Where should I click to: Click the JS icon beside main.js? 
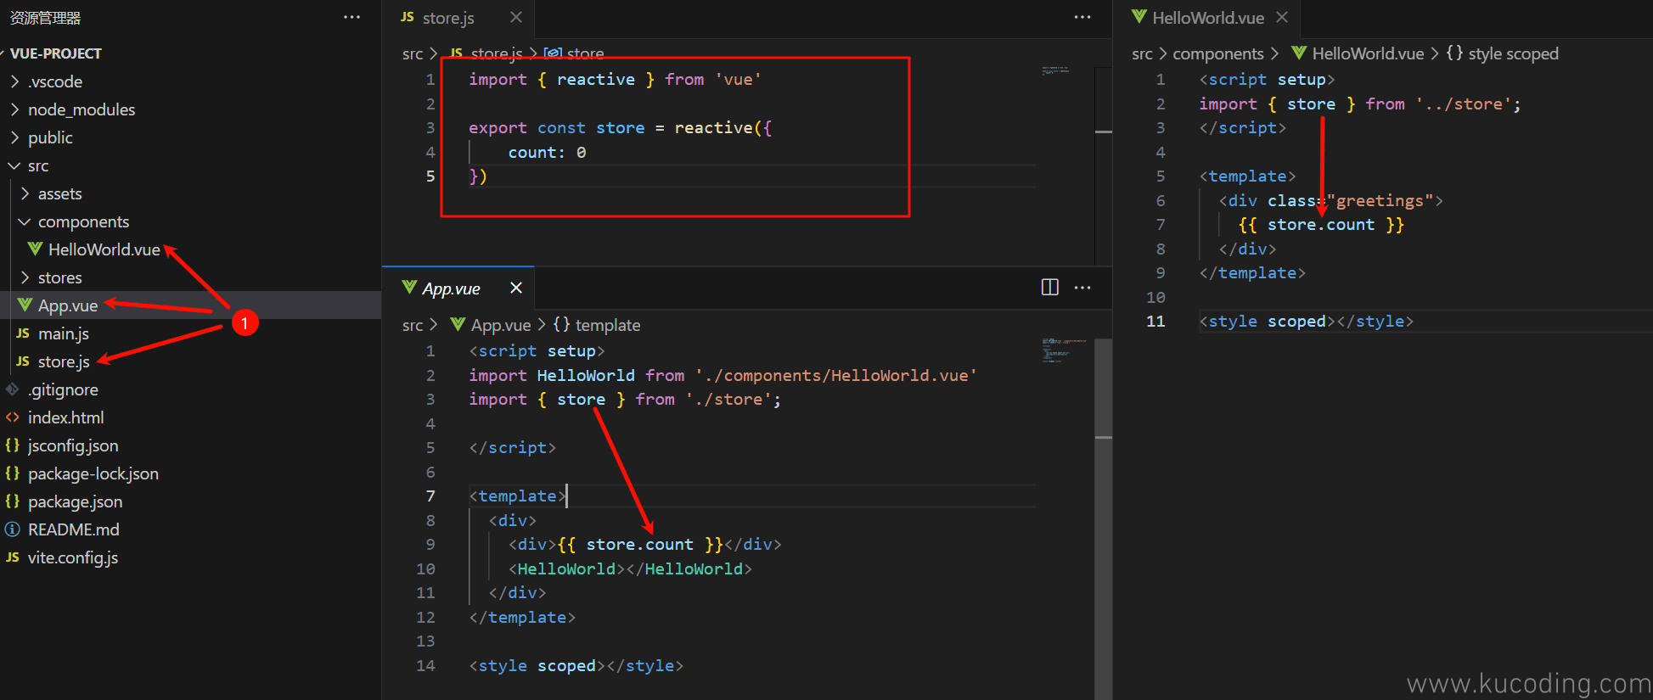(23, 333)
